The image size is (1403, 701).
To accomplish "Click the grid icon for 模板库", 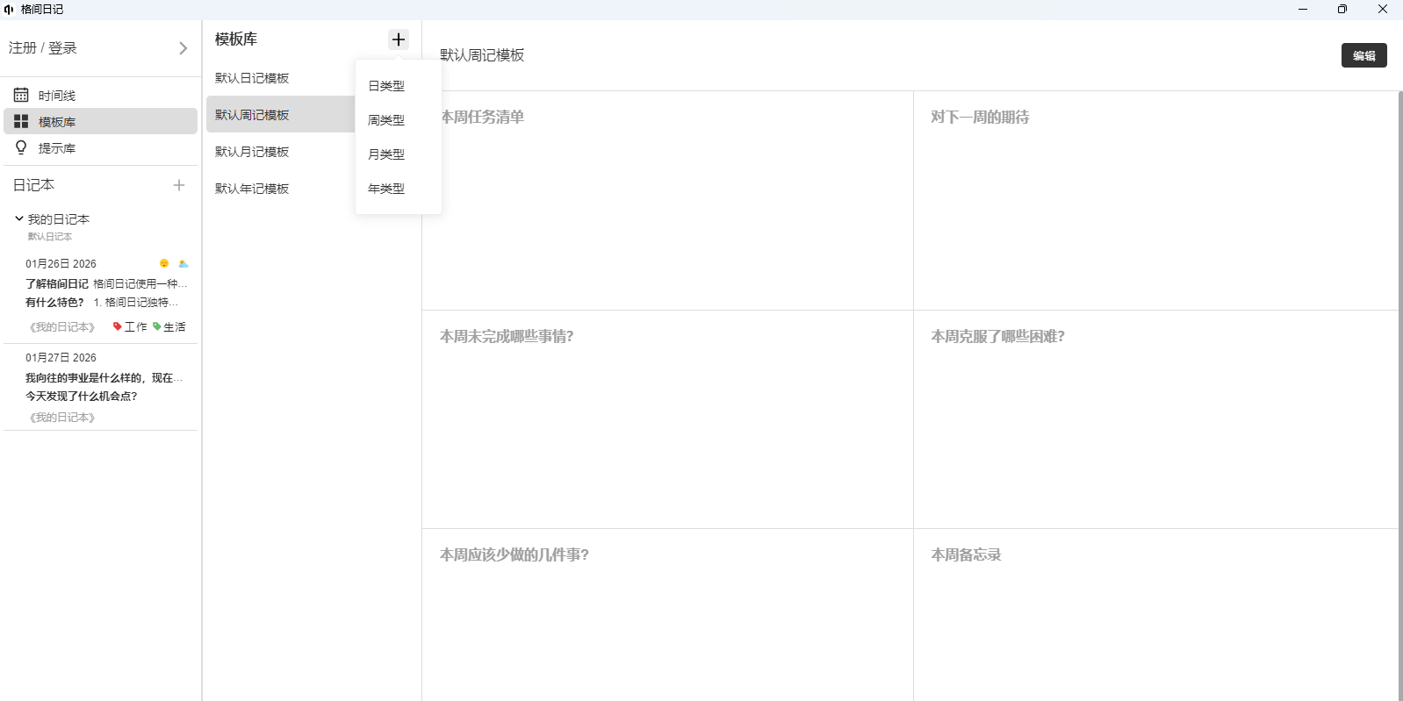I will 21,121.
